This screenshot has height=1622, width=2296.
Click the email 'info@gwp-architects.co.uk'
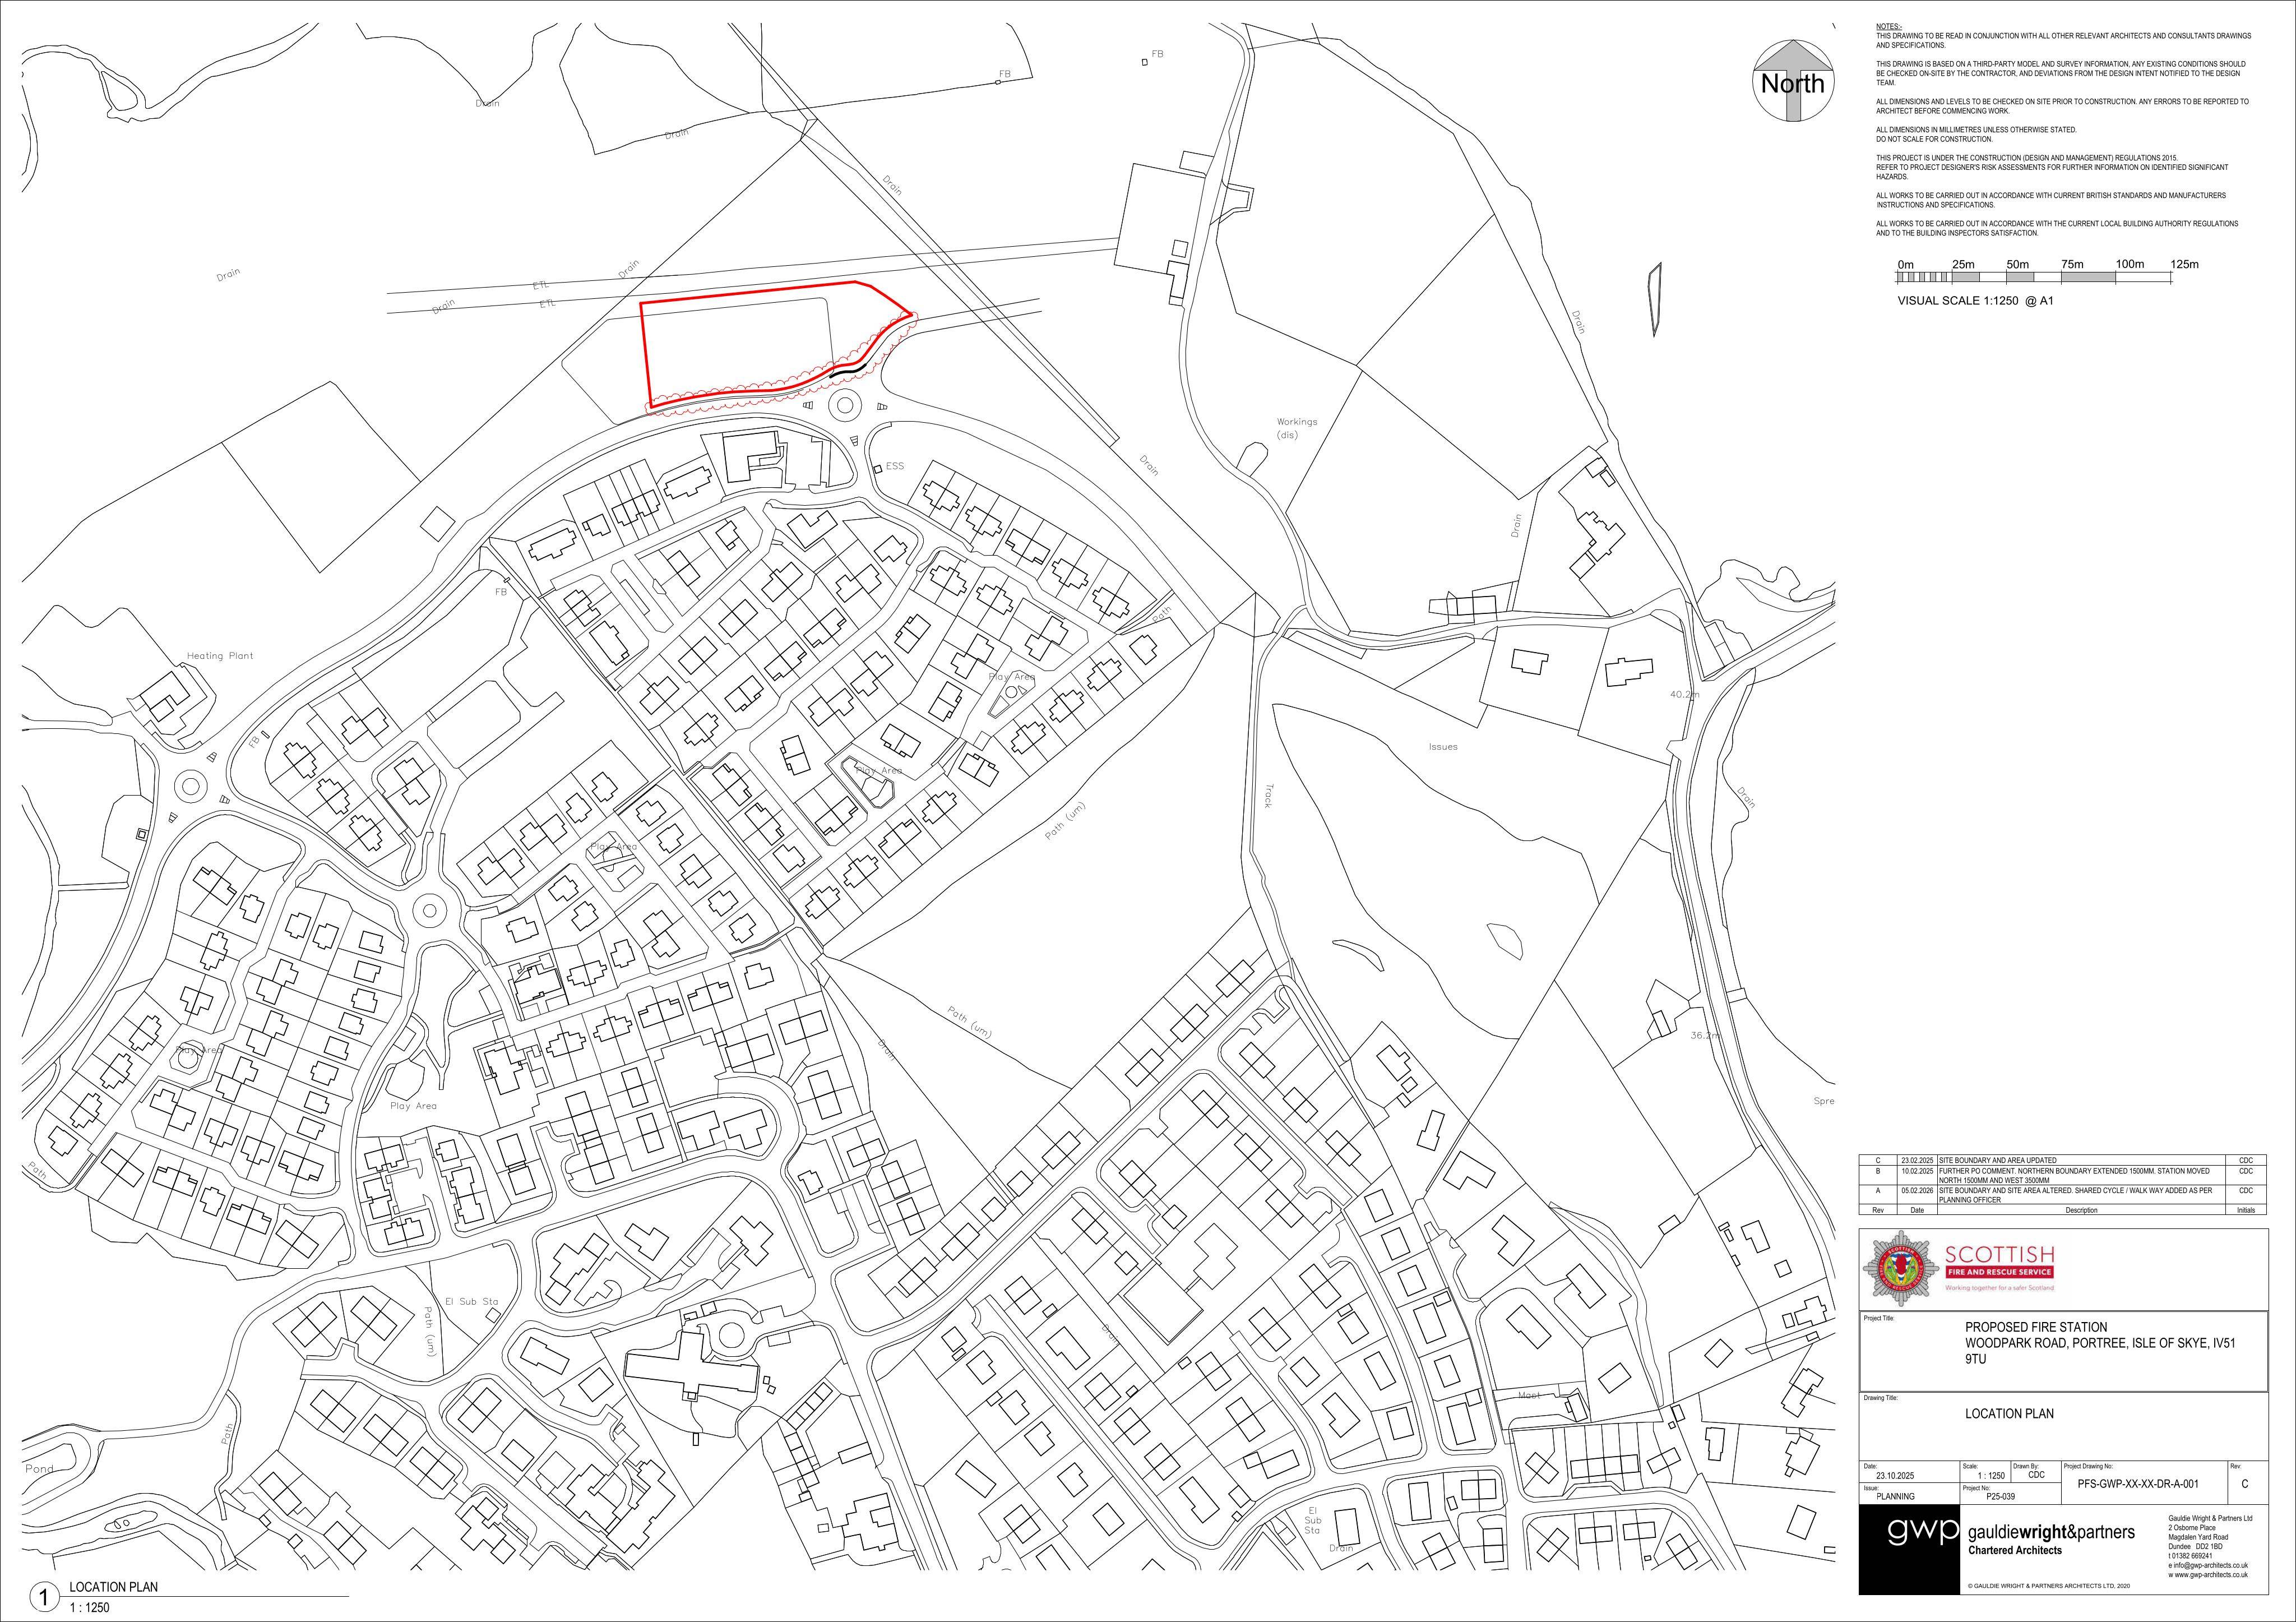click(2211, 1565)
